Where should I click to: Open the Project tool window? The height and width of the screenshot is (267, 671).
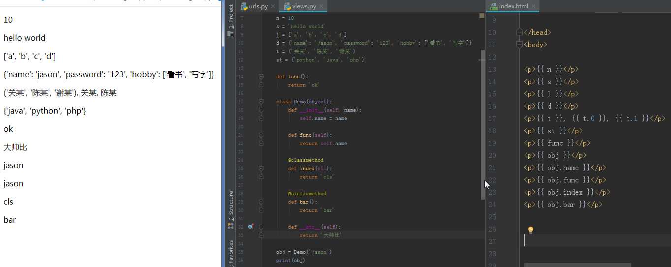pos(231,21)
